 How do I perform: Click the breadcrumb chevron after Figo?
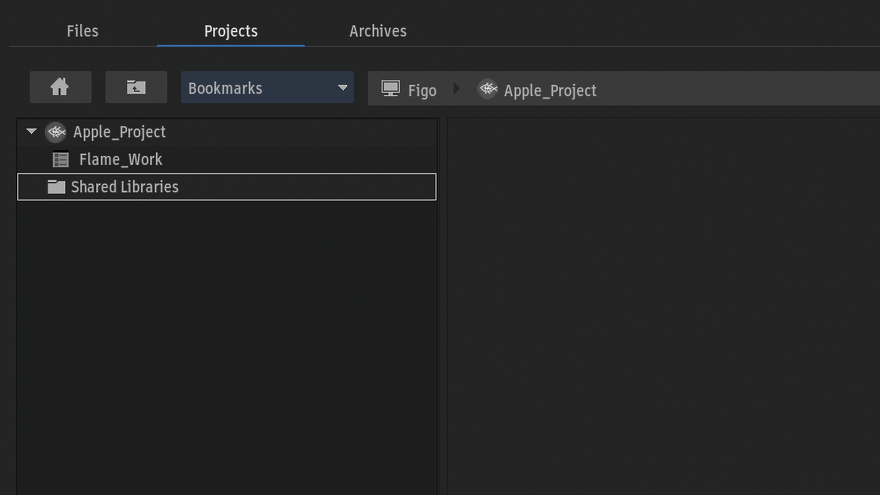(457, 89)
